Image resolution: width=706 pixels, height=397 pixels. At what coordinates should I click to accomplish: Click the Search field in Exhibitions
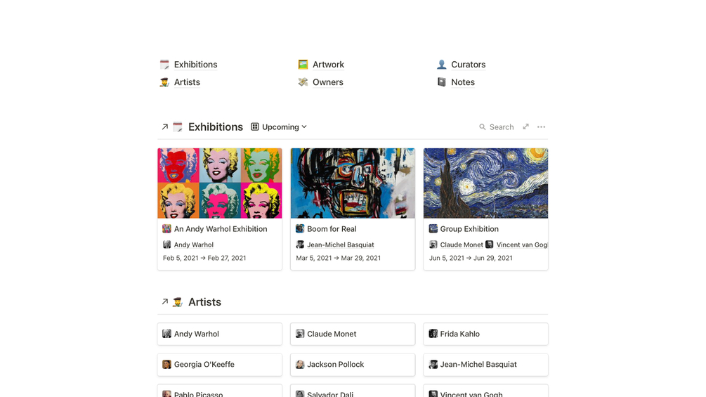click(497, 127)
